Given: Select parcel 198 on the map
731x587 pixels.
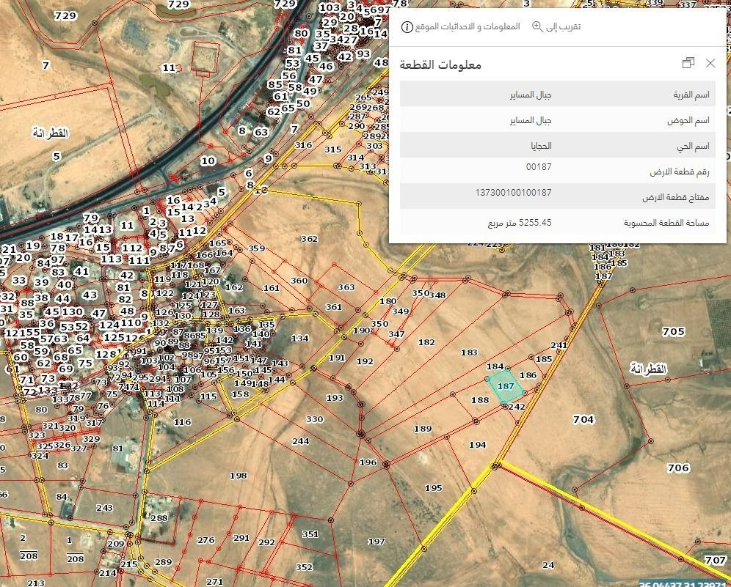Looking at the screenshot, I should [238, 476].
